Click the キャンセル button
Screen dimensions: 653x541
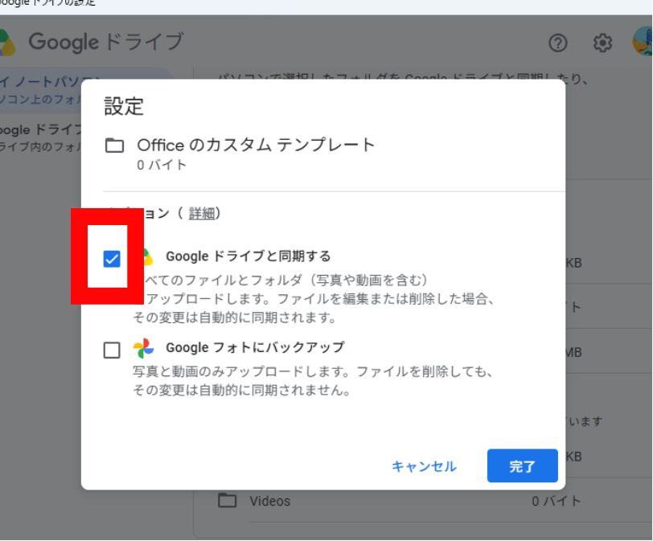[x=424, y=466]
